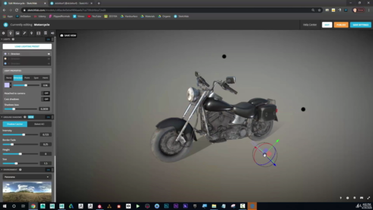Toggle visibility of light 2

[x=49, y=59]
